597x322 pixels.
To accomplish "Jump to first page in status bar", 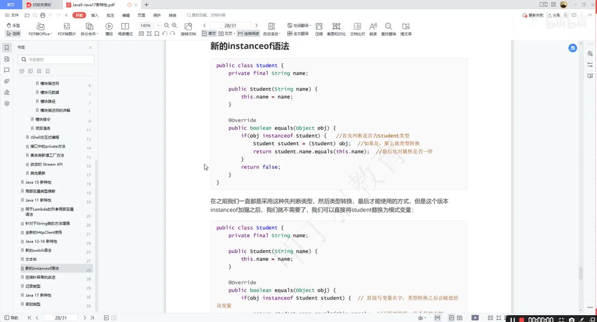I will click(x=29, y=318).
